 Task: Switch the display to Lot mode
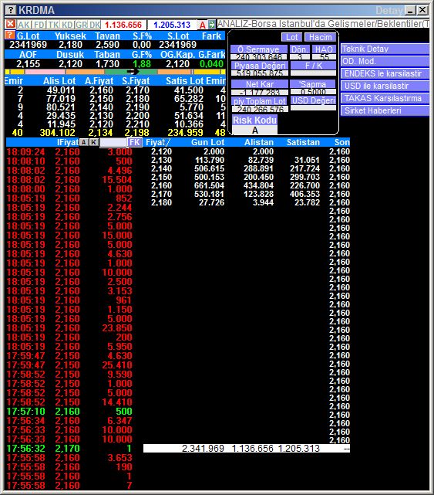pyautogui.click(x=292, y=37)
